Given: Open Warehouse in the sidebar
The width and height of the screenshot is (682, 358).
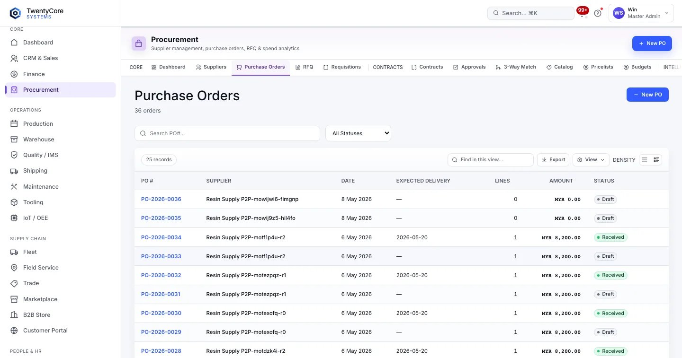Looking at the screenshot, I should tap(61, 140).
